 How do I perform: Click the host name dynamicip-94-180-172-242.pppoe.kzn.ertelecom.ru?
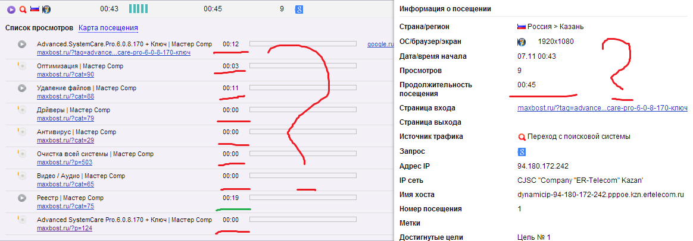(601, 194)
